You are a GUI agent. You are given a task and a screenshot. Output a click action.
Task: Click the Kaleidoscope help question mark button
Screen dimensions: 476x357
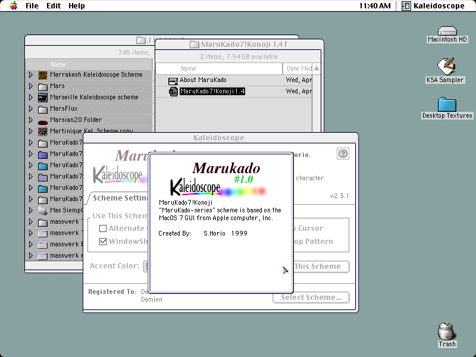coord(343,154)
